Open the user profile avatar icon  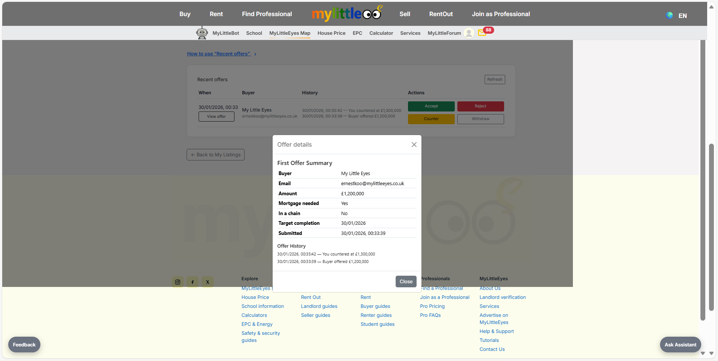(x=469, y=33)
